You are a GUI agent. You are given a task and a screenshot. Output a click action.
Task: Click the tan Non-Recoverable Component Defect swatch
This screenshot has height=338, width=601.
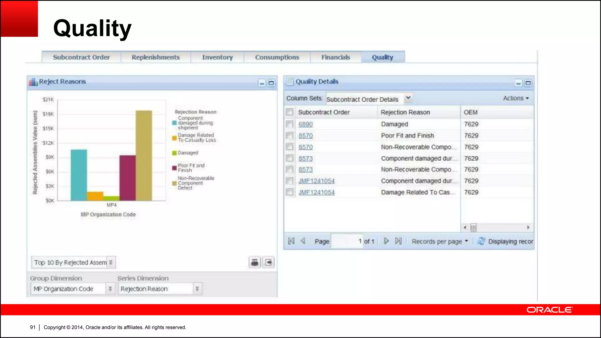point(174,183)
